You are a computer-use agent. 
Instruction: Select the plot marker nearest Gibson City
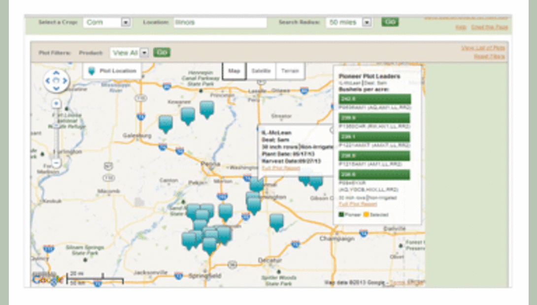pos(316,183)
